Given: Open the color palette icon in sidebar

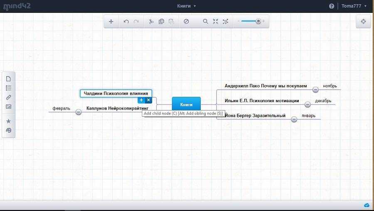Looking at the screenshot, I should pyautogui.click(x=8, y=130).
